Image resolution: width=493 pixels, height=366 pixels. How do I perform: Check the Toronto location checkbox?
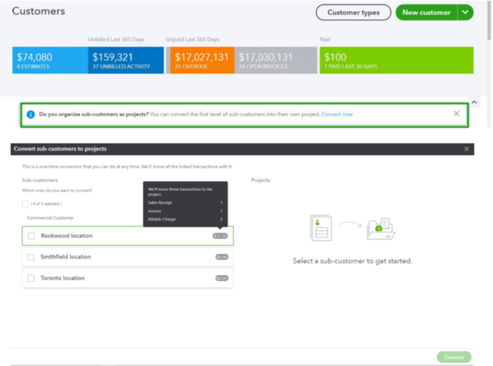[31, 278]
